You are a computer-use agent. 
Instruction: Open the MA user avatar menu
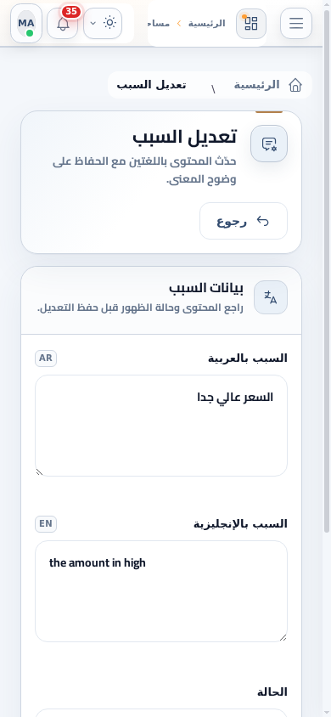[26, 23]
